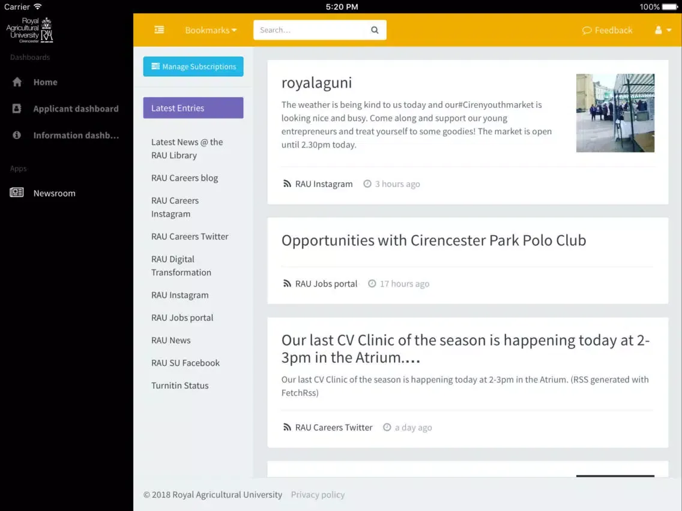
Task: Filter by RAU Jobs portal feed in list
Action: click(x=183, y=318)
